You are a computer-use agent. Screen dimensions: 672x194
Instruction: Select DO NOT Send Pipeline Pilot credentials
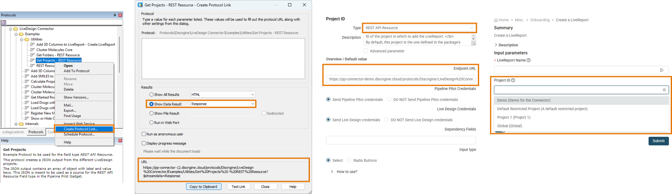pos(390,99)
